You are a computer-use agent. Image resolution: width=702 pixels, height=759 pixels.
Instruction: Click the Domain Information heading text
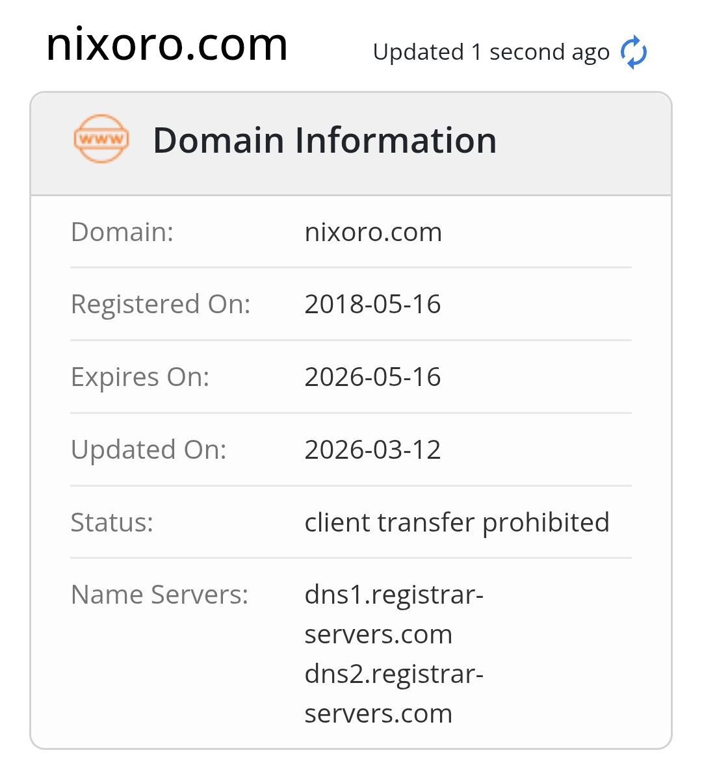324,140
